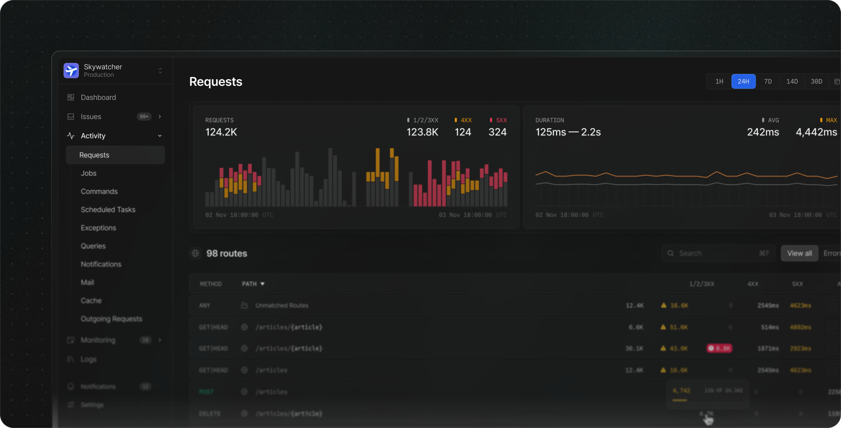Collapse the Activity section chevron

coord(160,135)
